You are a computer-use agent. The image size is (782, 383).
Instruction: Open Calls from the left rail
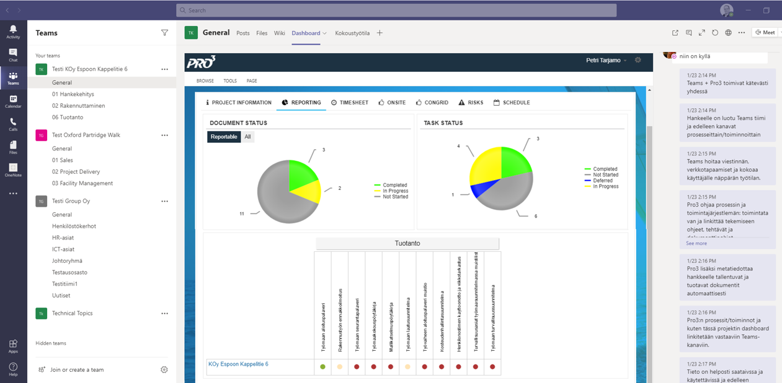pyautogui.click(x=13, y=124)
